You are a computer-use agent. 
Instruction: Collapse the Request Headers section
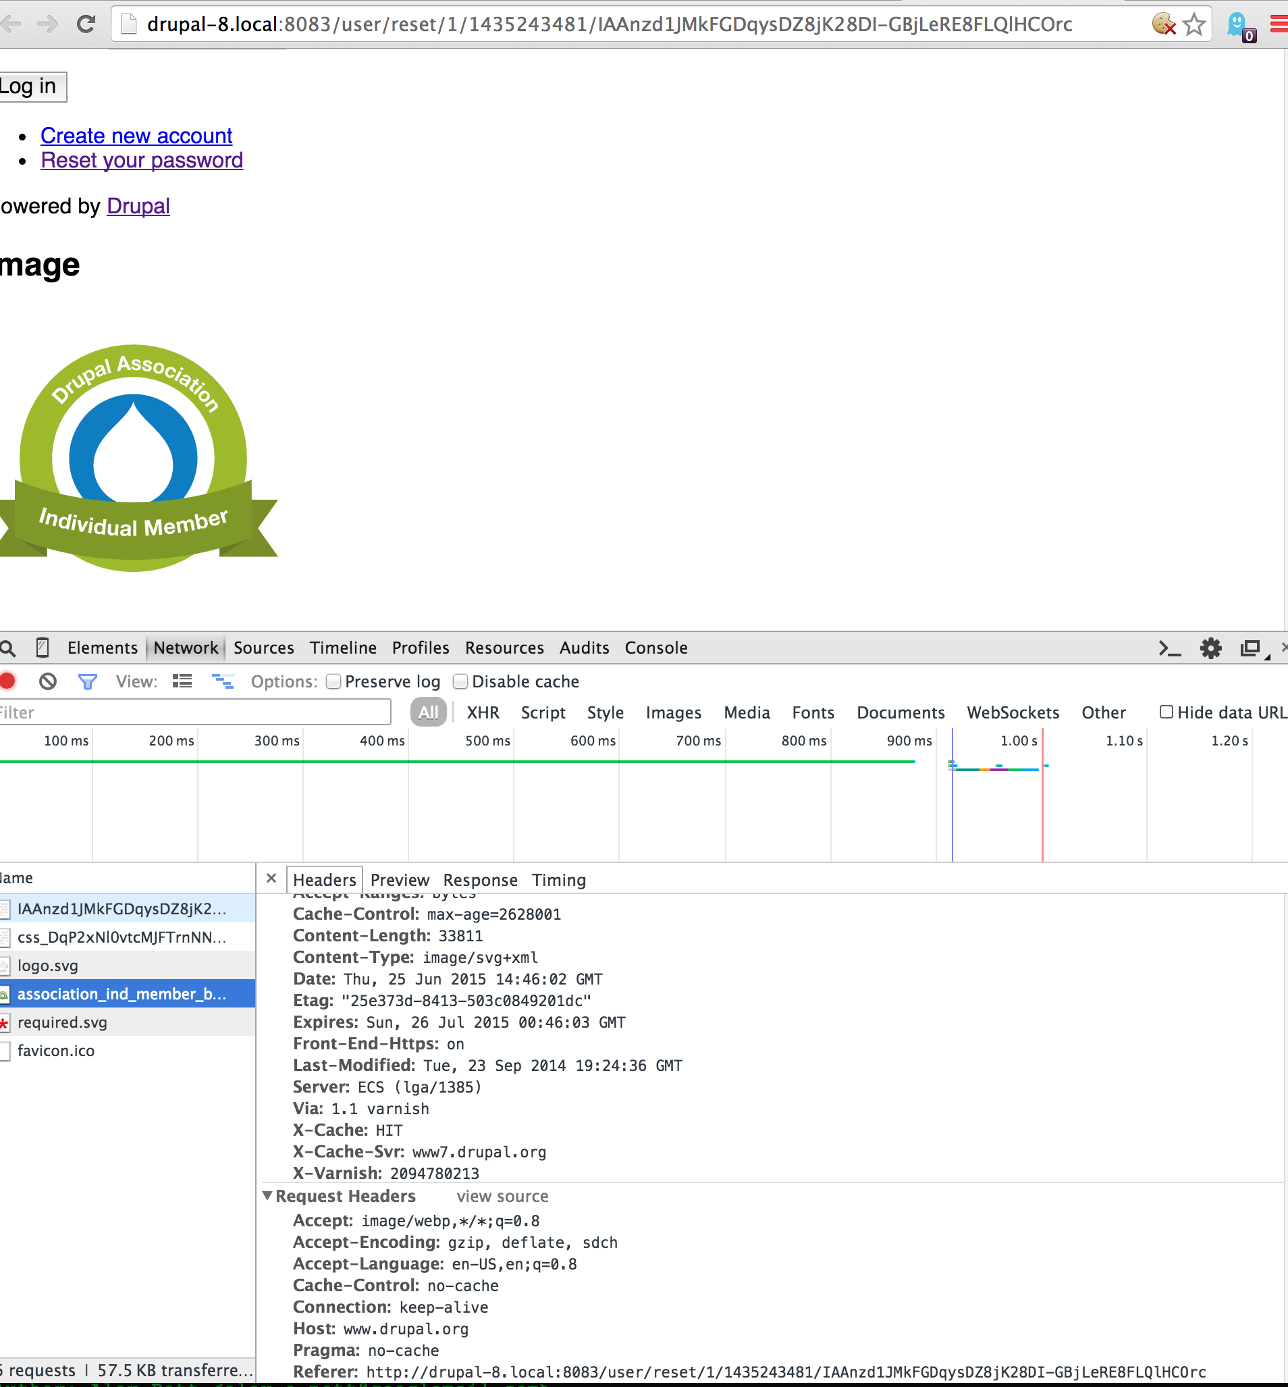pyautogui.click(x=267, y=1196)
